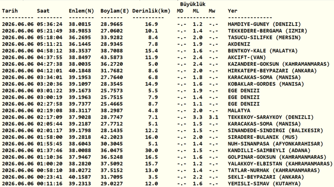334x187 pixels.
Task: Select BENTKOY-KALE (MALATYA) location text
Action: [x=262, y=51]
